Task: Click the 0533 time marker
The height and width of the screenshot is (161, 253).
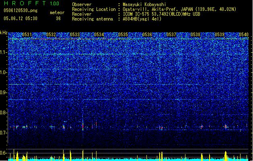Action: point(75,35)
